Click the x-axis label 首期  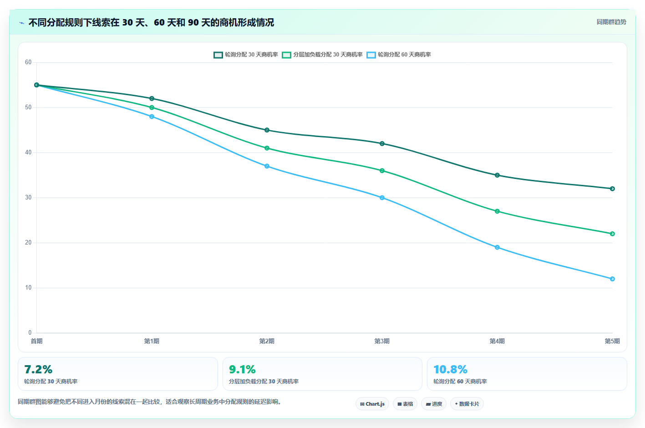(x=37, y=341)
